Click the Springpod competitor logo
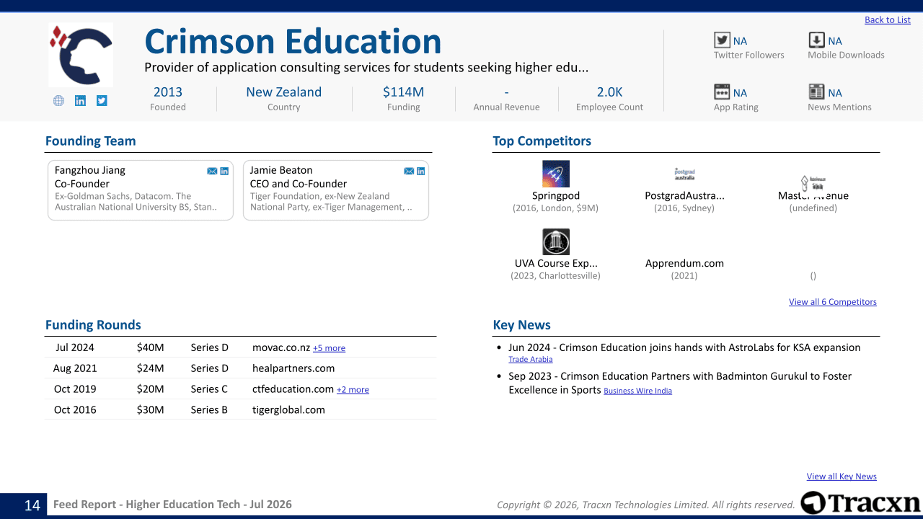Image resolution: width=923 pixels, height=519 pixels. [x=556, y=174]
